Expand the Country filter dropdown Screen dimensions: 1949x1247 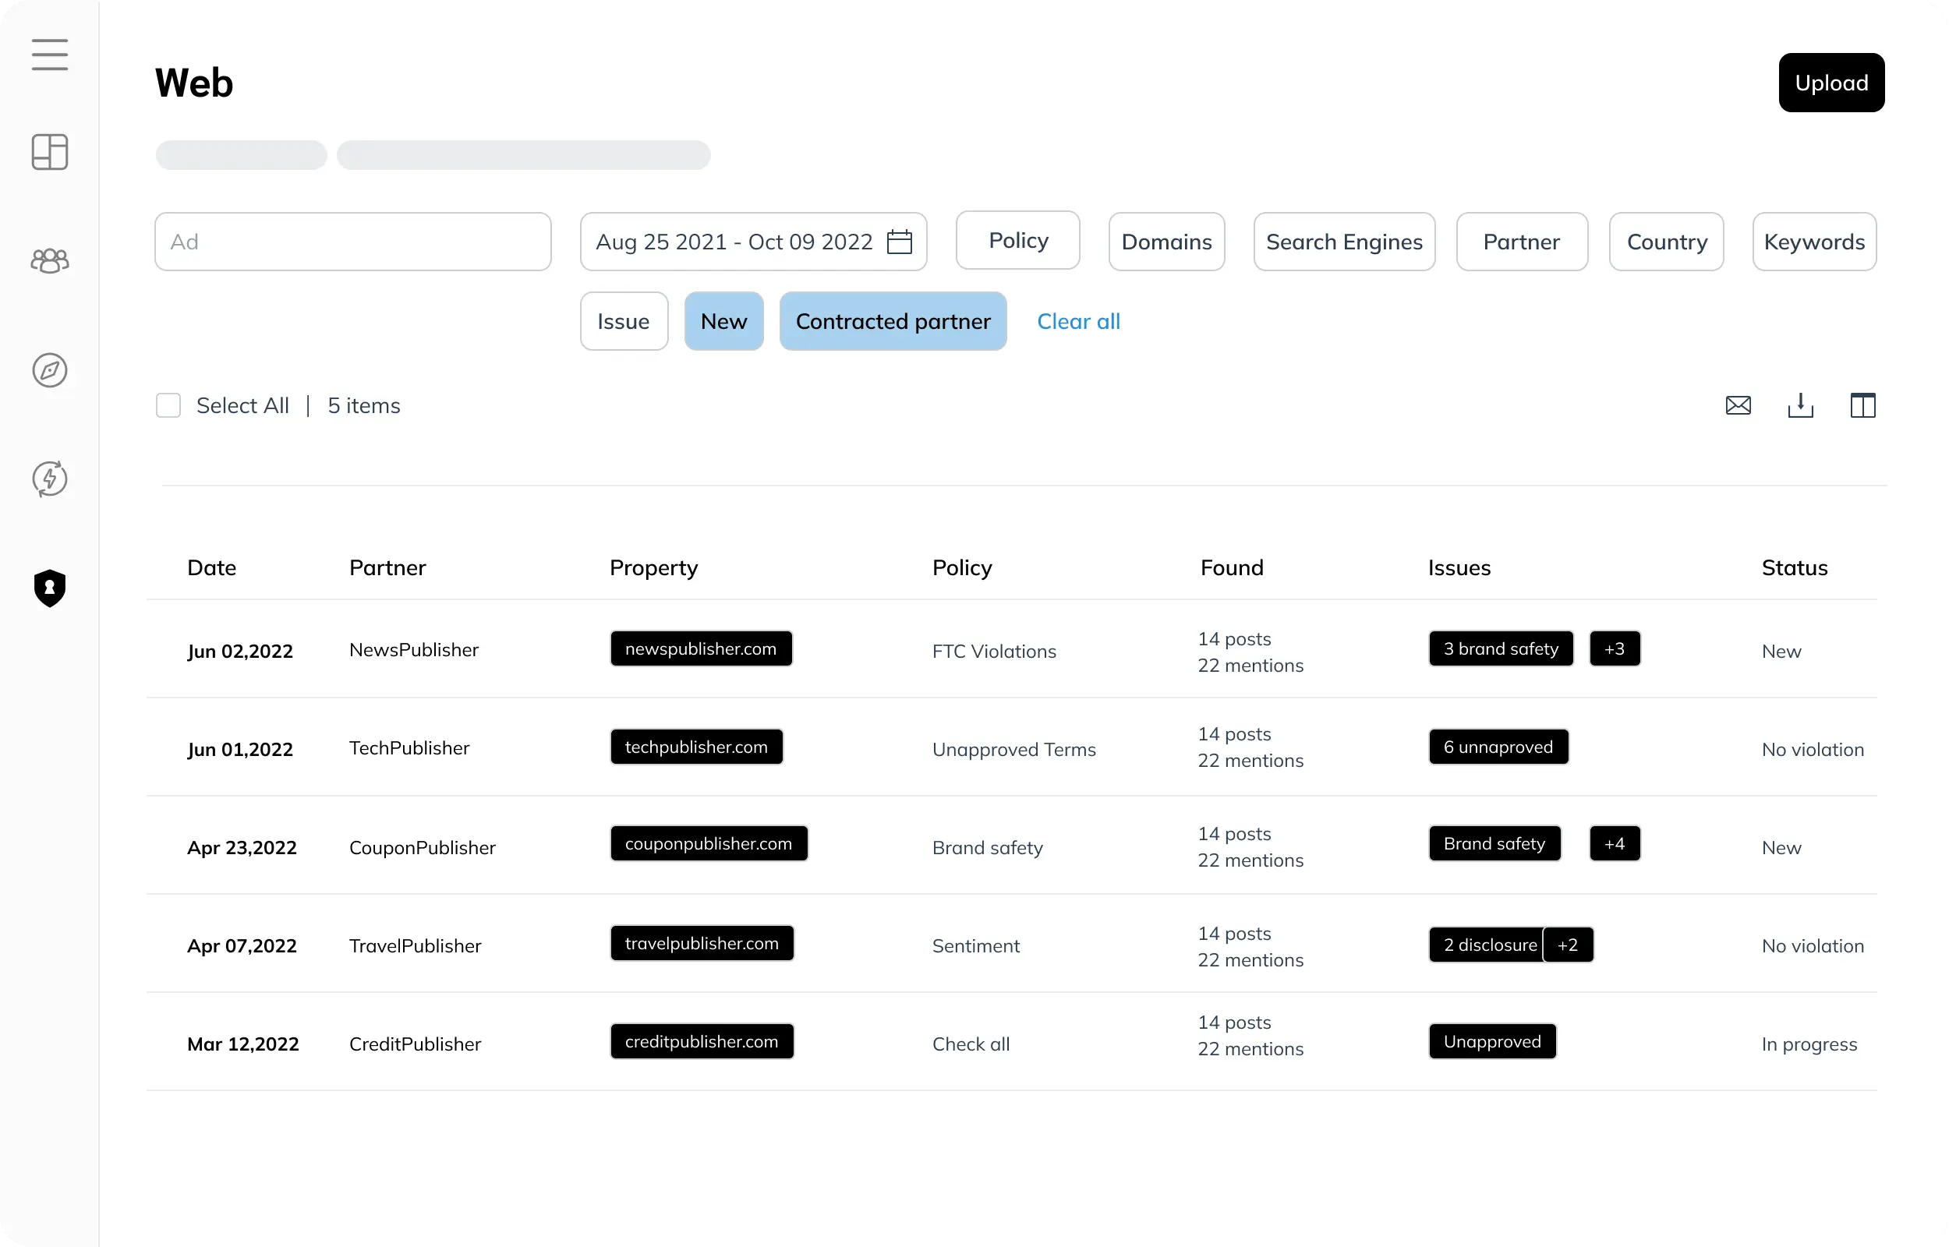[x=1665, y=242]
